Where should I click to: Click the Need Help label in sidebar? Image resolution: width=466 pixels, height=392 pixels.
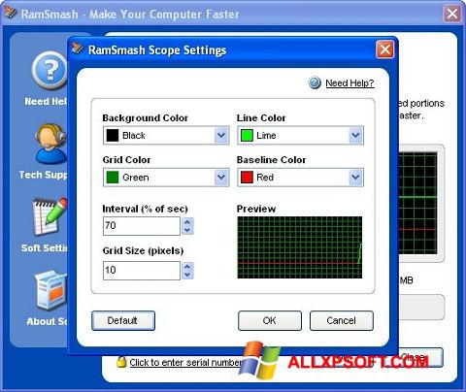pyautogui.click(x=46, y=101)
